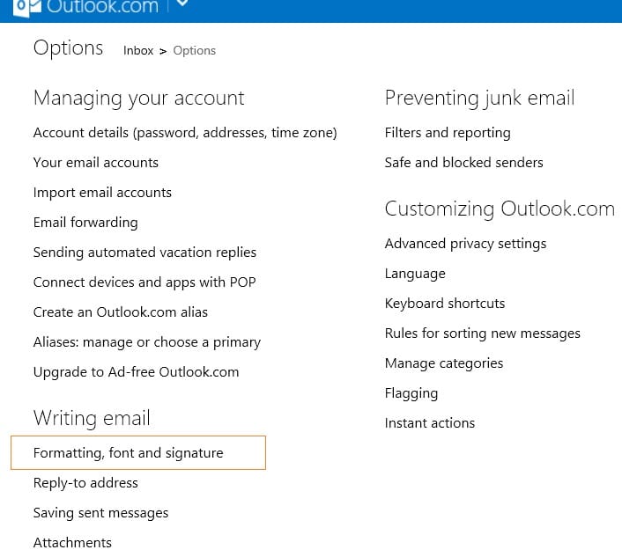Image resolution: width=622 pixels, height=557 pixels.
Task: Go back to Inbox via breadcrumb
Action: pyautogui.click(x=138, y=51)
